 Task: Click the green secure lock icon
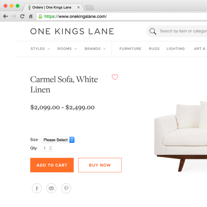[40, 16]
